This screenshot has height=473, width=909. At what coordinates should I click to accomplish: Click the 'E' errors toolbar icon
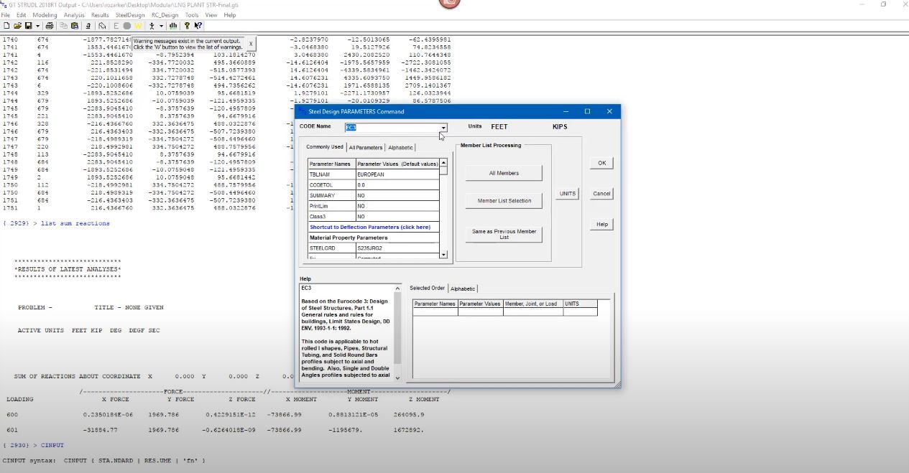(x=116, y=26)
